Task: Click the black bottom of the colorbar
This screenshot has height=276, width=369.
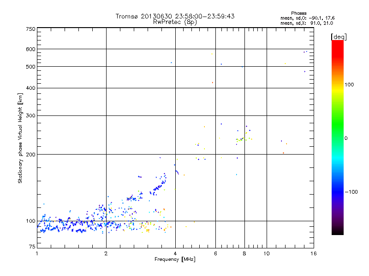Action: point(338,231)
